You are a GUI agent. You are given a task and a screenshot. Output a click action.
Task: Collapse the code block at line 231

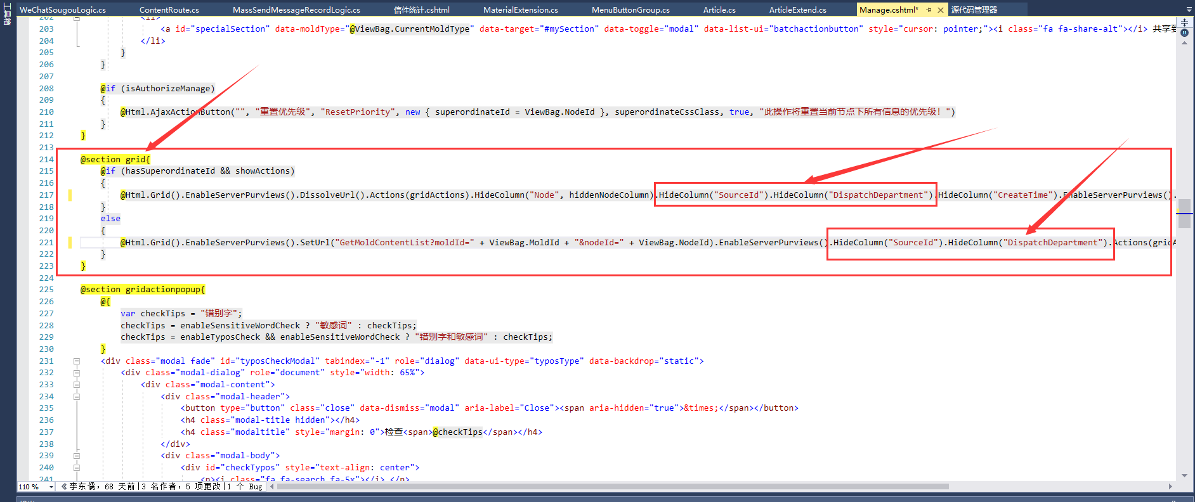tap(77, 361)
